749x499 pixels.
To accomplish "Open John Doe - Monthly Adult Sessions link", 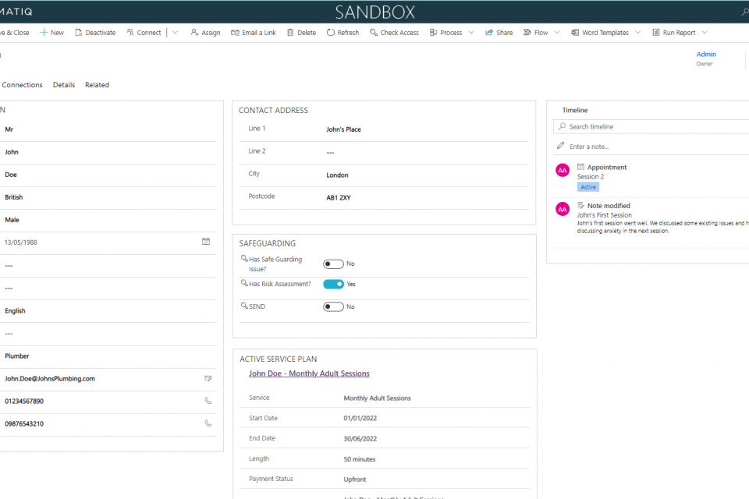I will (309, 373).
